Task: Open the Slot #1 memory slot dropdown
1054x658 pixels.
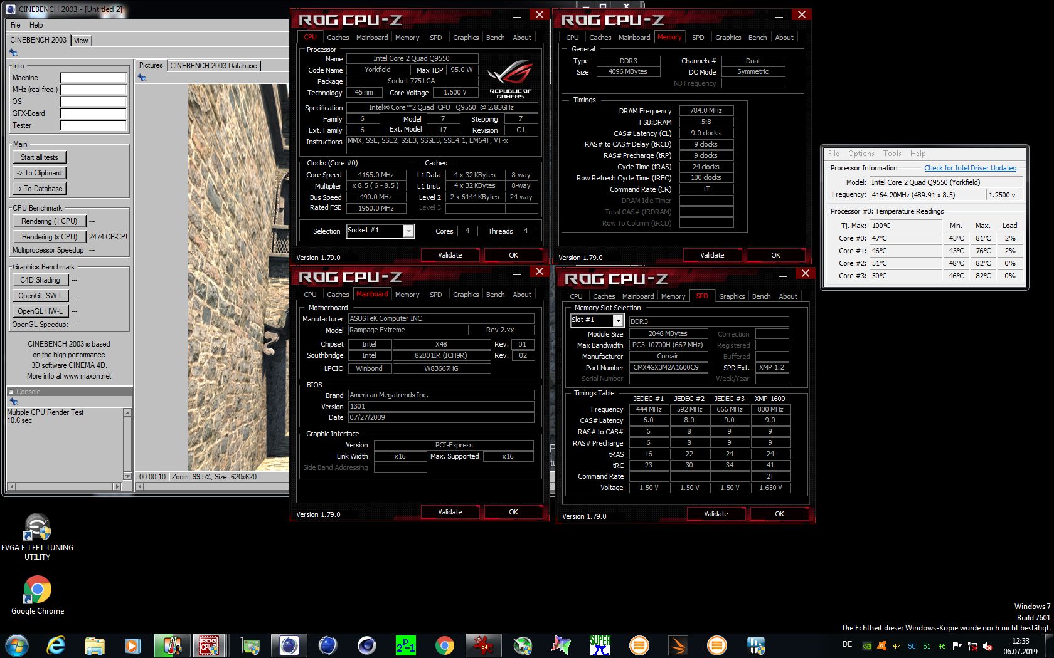Action: point(597,320)
